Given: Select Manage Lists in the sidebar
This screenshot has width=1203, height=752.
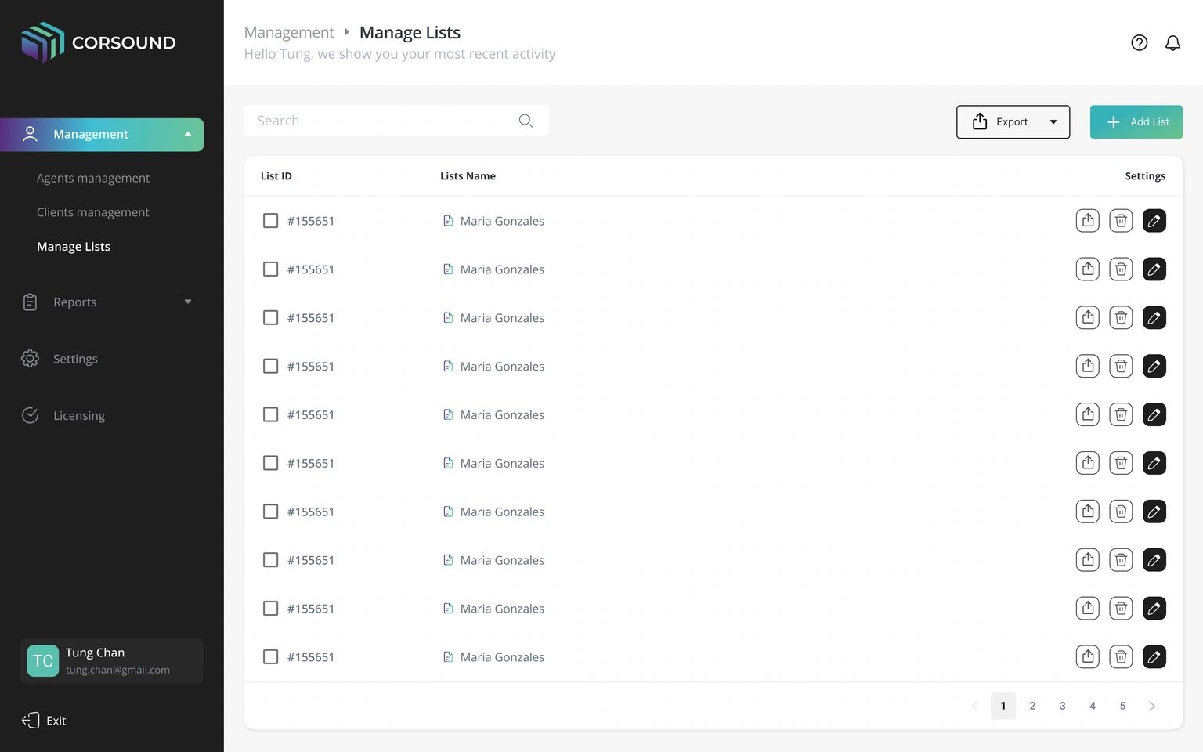Looking at the screenshot, I should (74, 247).
